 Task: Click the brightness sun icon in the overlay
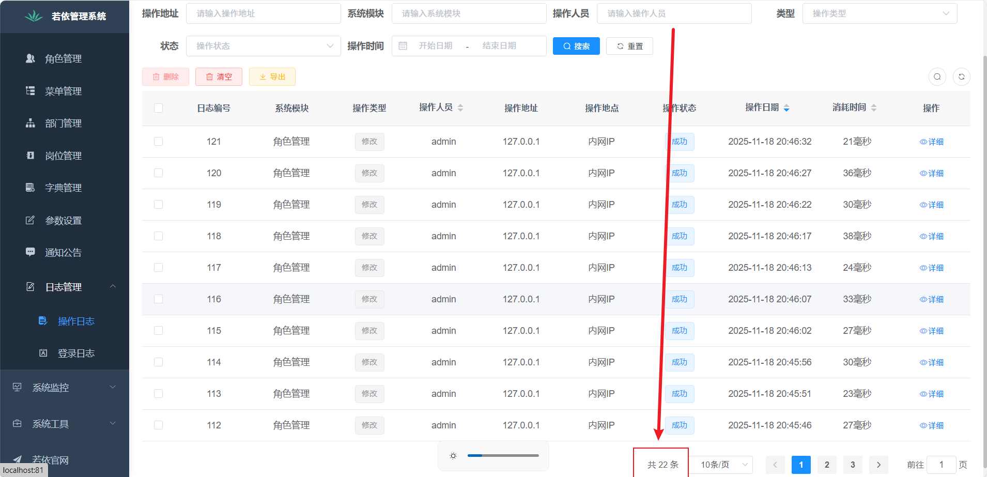coord(453,456)
